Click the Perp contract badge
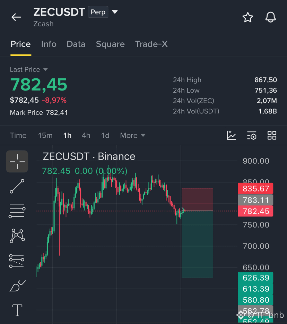Viewport: 287px width, 324px height. [98, 12]
